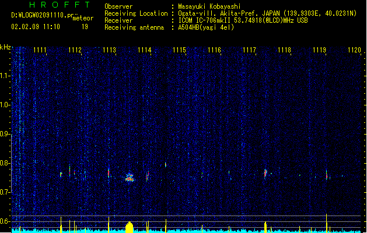The image size is (367, 233).
Task: Click Ogata-vill. Akita-Pref. JAPAN location text
Action: pos(267,13)
